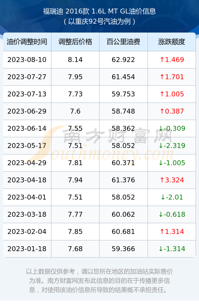Image resolution: width=199 pixels, height=307 pixels.
Task: Click the green down arrow beside -0.309
Action: click(161, 129)
